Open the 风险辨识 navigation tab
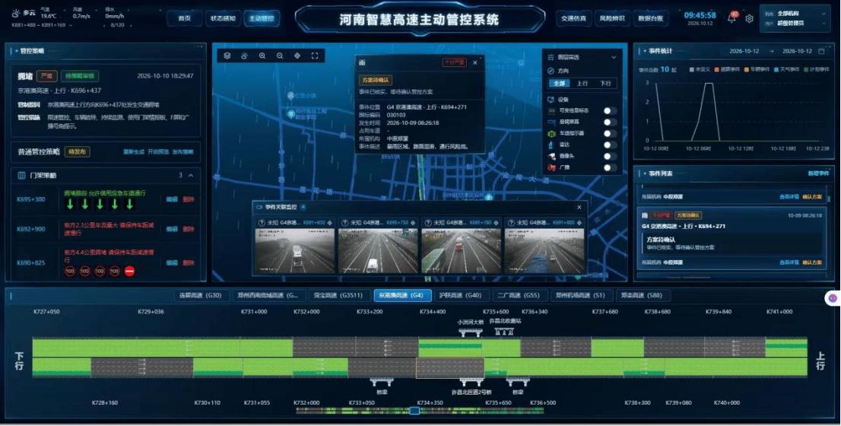This screenshot has height=426, width=841. click(612, 18)
